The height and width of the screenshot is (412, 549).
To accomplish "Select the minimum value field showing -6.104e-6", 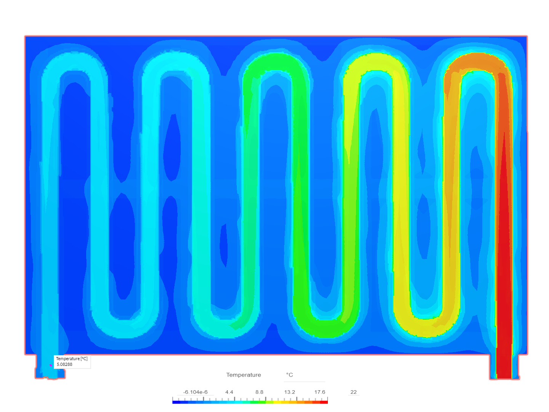I will point(196,392).
